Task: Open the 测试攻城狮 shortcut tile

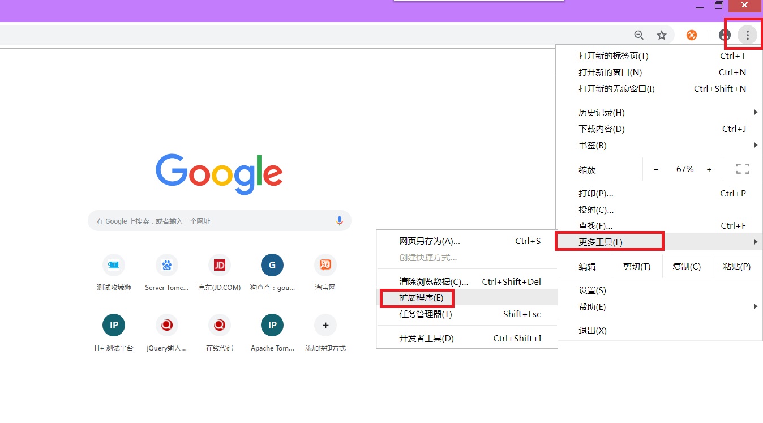Action: (x=114, y=273)
